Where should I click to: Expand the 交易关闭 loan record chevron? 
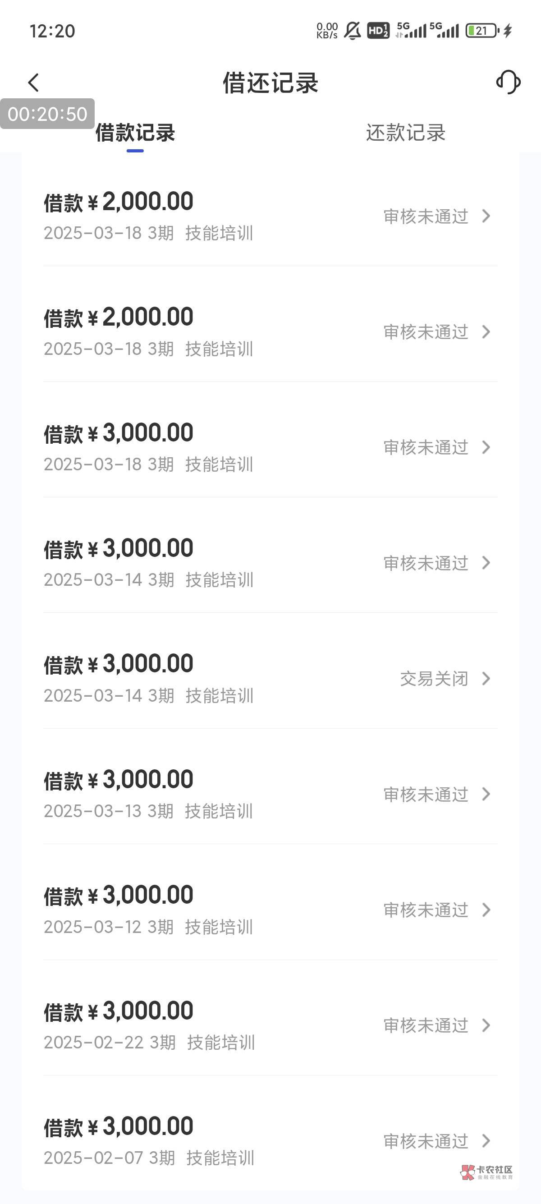(486, 679)
